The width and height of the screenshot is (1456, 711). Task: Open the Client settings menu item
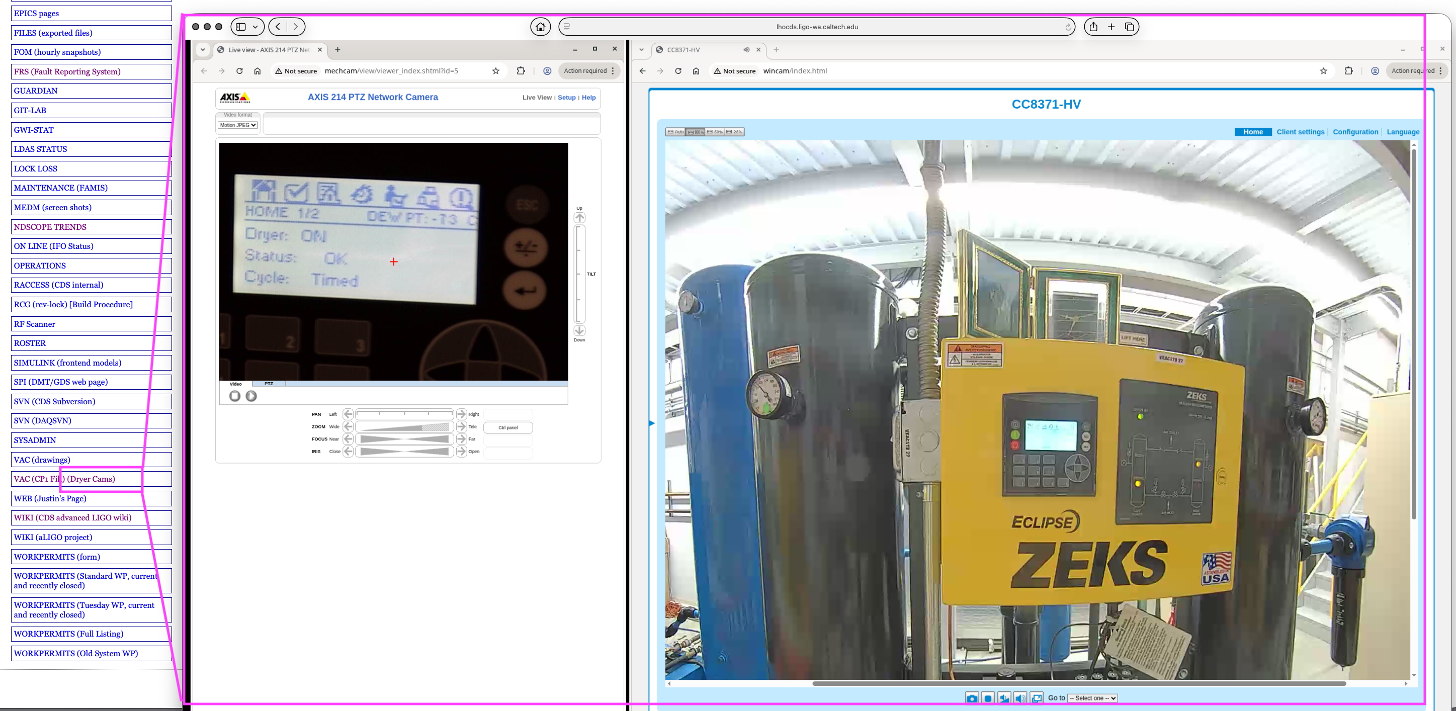pos(1300,132)
